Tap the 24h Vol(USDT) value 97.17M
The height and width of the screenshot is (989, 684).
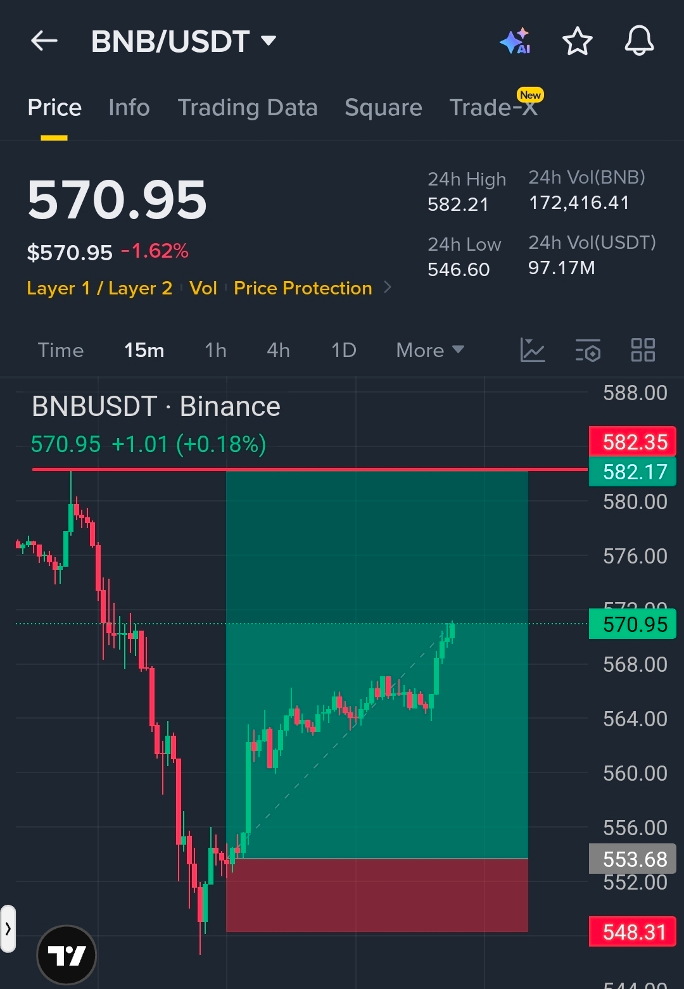(562, 268)
